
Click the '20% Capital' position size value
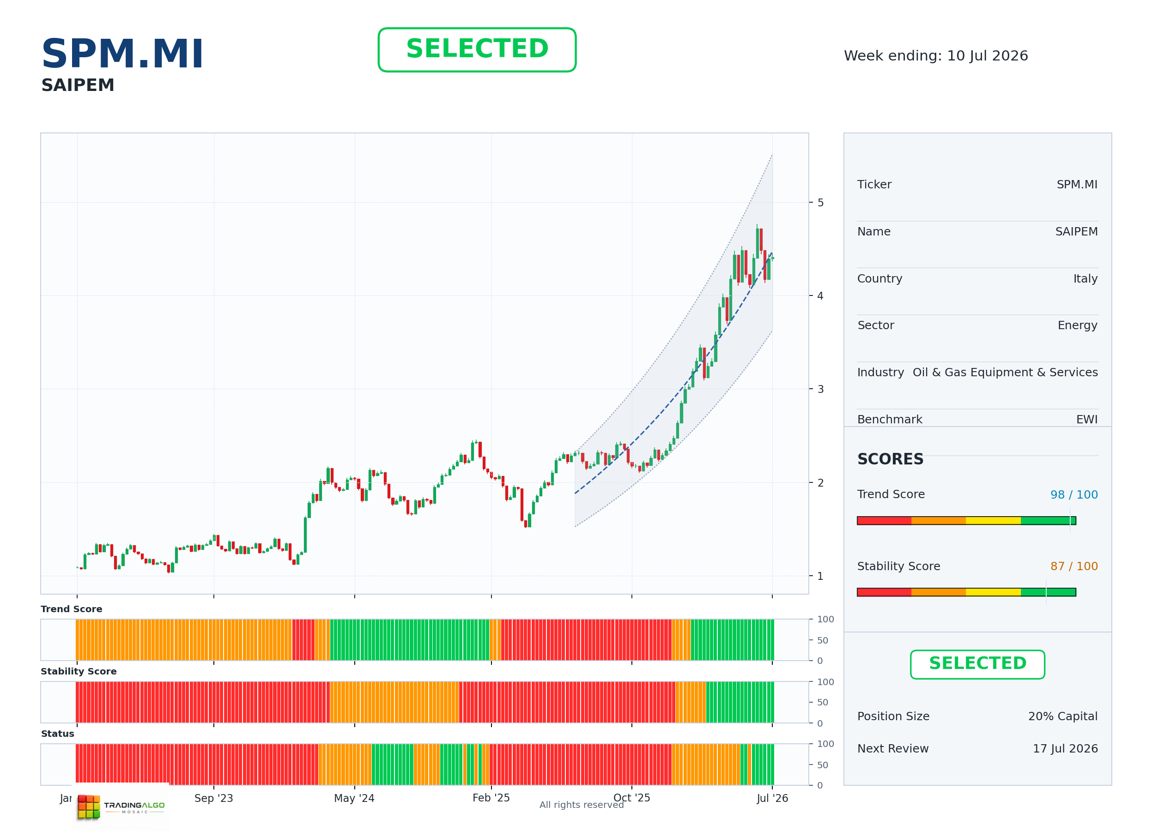point(1063,717)
